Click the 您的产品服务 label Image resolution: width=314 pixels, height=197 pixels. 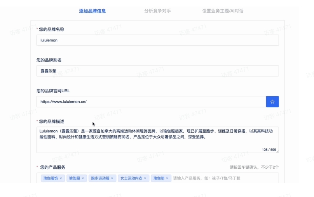point(53,167)
